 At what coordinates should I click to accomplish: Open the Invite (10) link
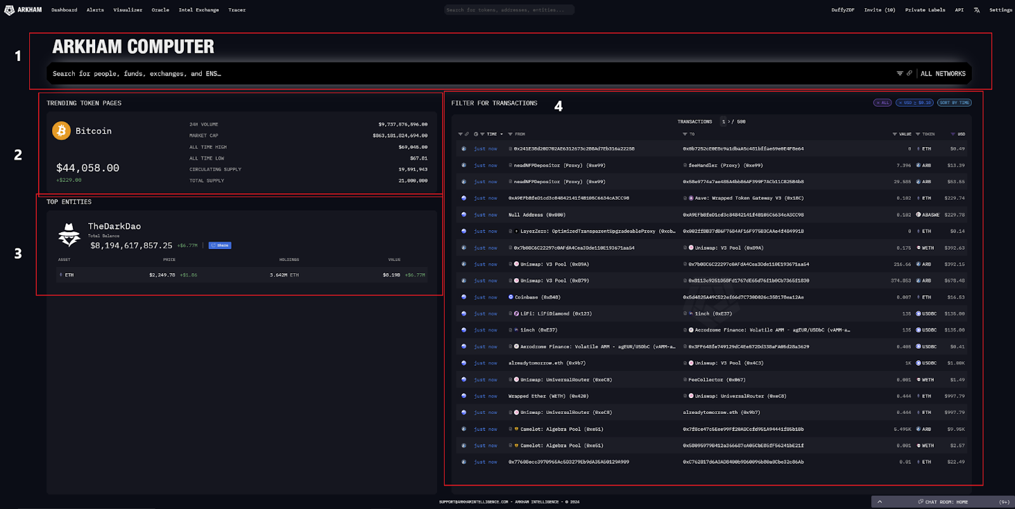coord(880,10)
